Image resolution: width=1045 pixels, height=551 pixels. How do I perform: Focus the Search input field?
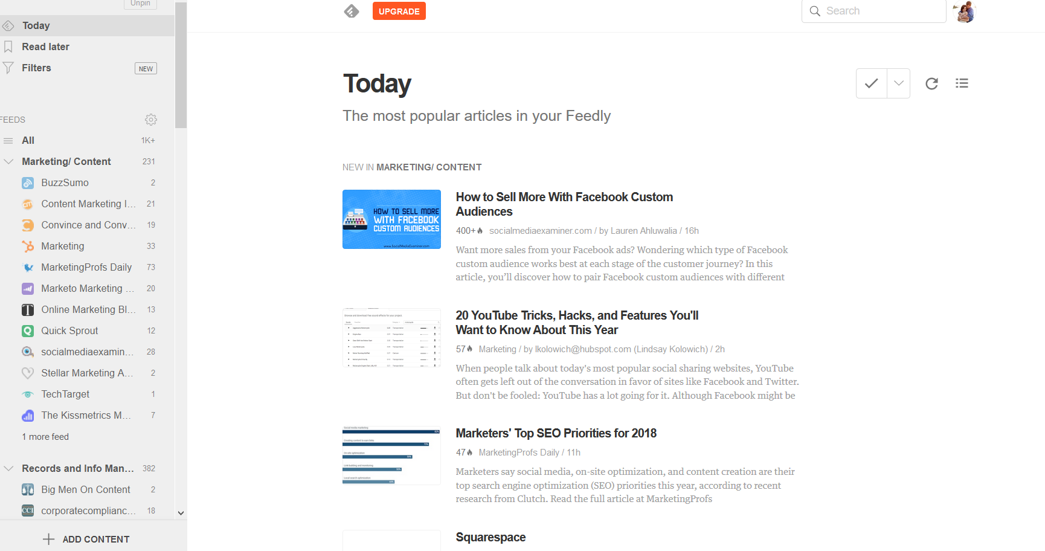873,11
